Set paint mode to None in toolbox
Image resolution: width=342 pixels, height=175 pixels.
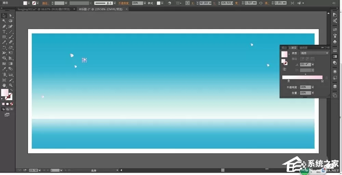click(x=11, y=104)
